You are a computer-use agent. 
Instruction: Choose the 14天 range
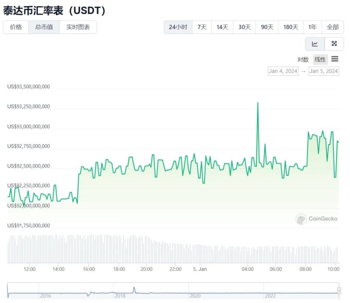(222, 27)
